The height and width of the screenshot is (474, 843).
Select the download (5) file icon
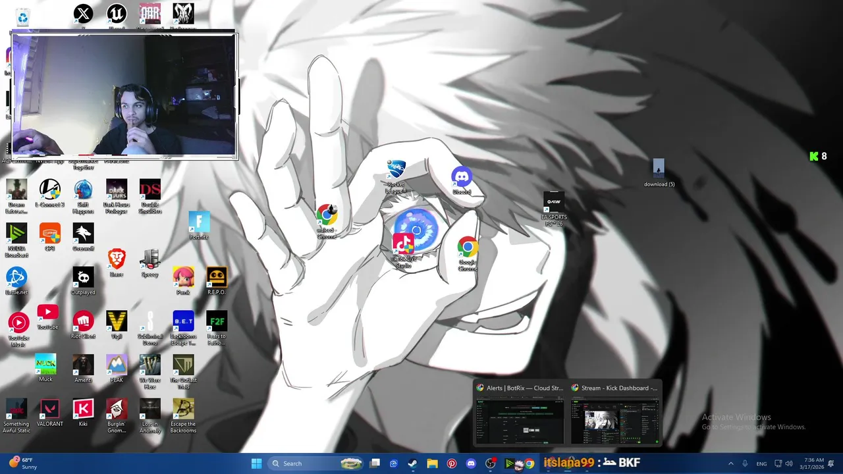659,172
